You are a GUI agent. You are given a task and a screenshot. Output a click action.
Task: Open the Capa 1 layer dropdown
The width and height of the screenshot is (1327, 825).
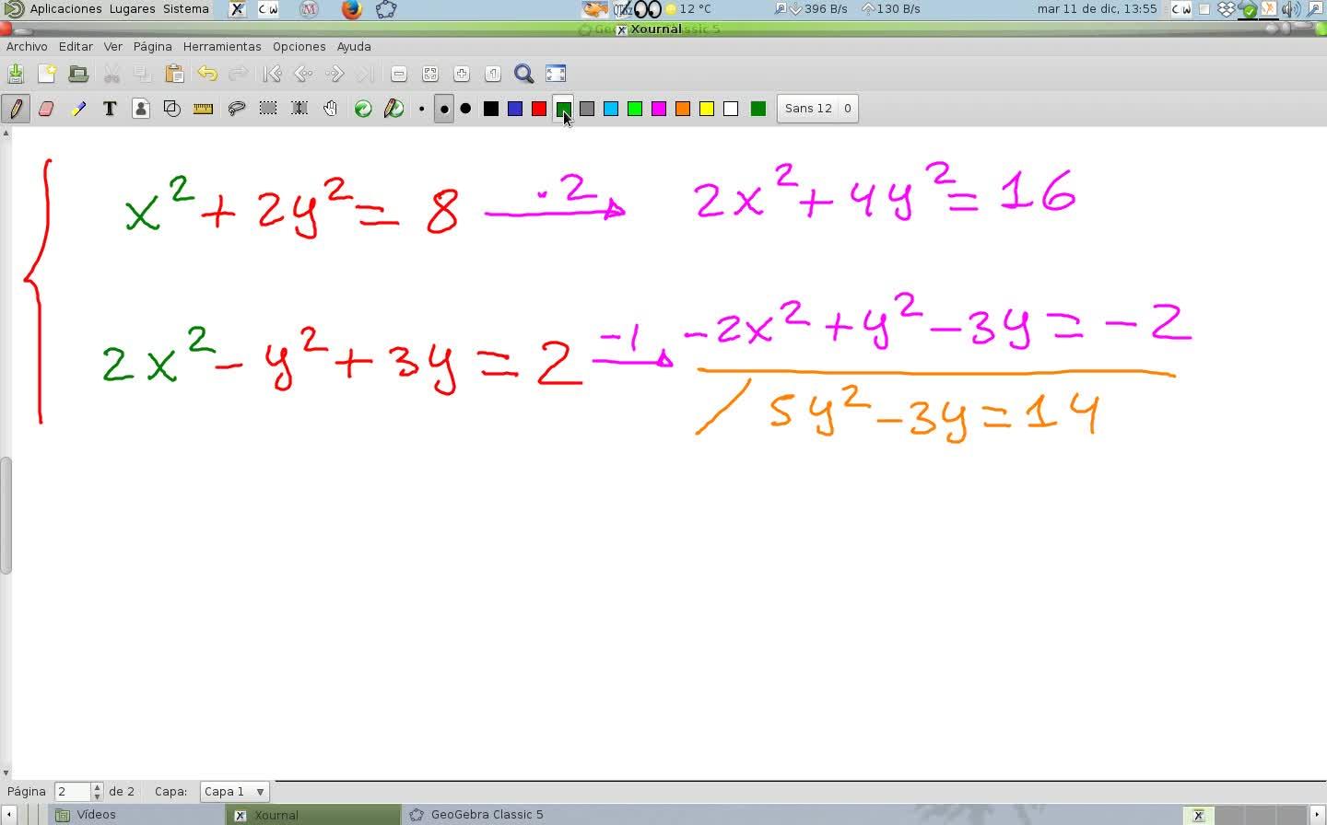(x=235, y=792)
